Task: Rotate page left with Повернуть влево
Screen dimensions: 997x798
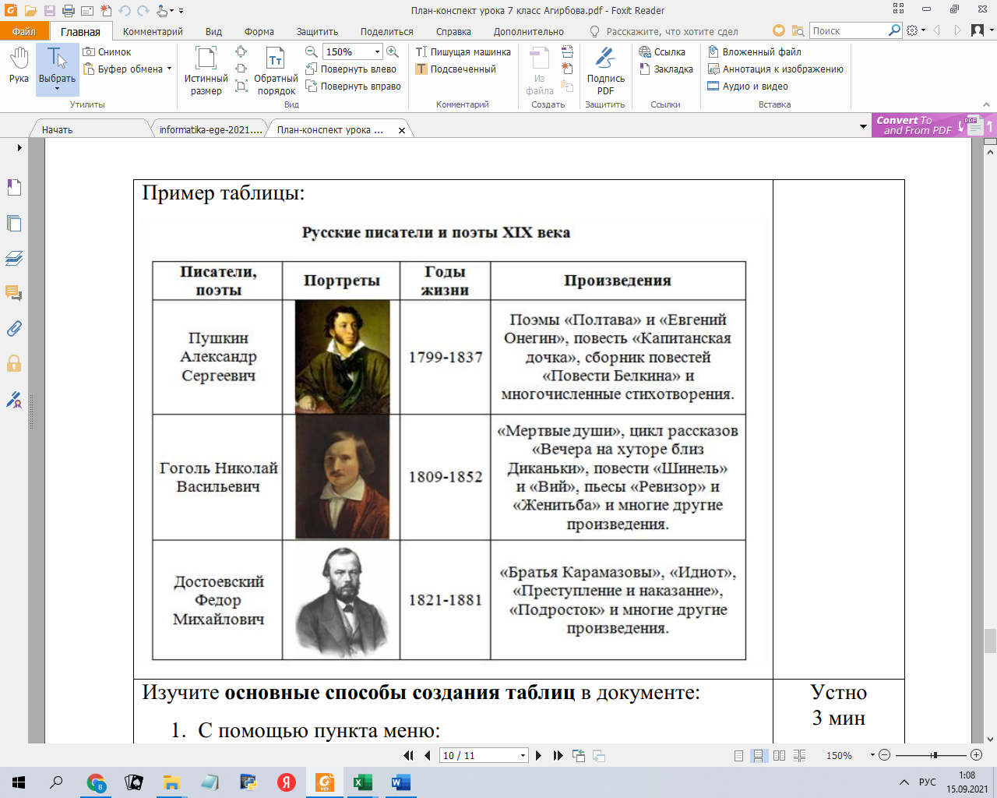Action: coord(351,69)
